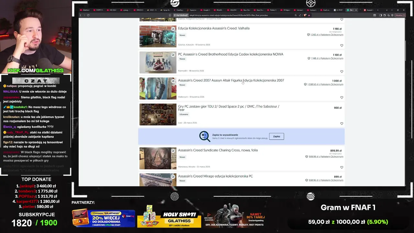Open 'PC Assassin's Creed Brotherhood Edycja Codex' listing
This screenshot has width=414, height=233.
(231, 54)
